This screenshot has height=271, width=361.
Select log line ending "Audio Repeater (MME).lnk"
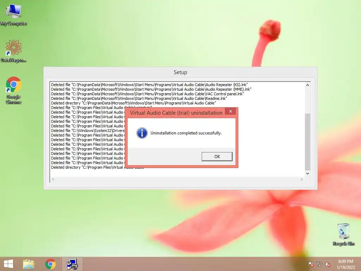(151, 89)
